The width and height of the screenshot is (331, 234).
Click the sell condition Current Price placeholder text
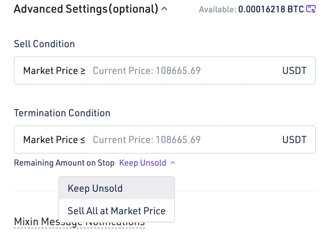click(x=146, y=70)
